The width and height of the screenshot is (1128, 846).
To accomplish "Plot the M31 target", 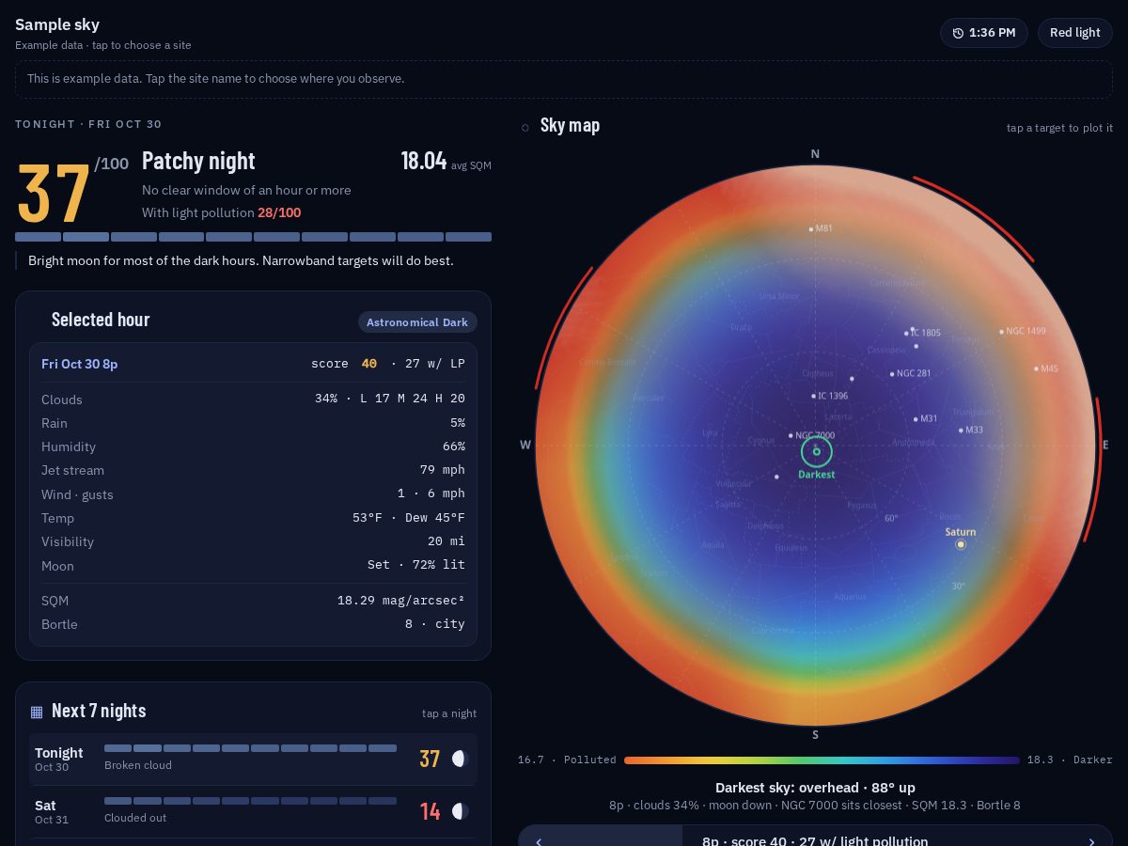I will 916,419.
